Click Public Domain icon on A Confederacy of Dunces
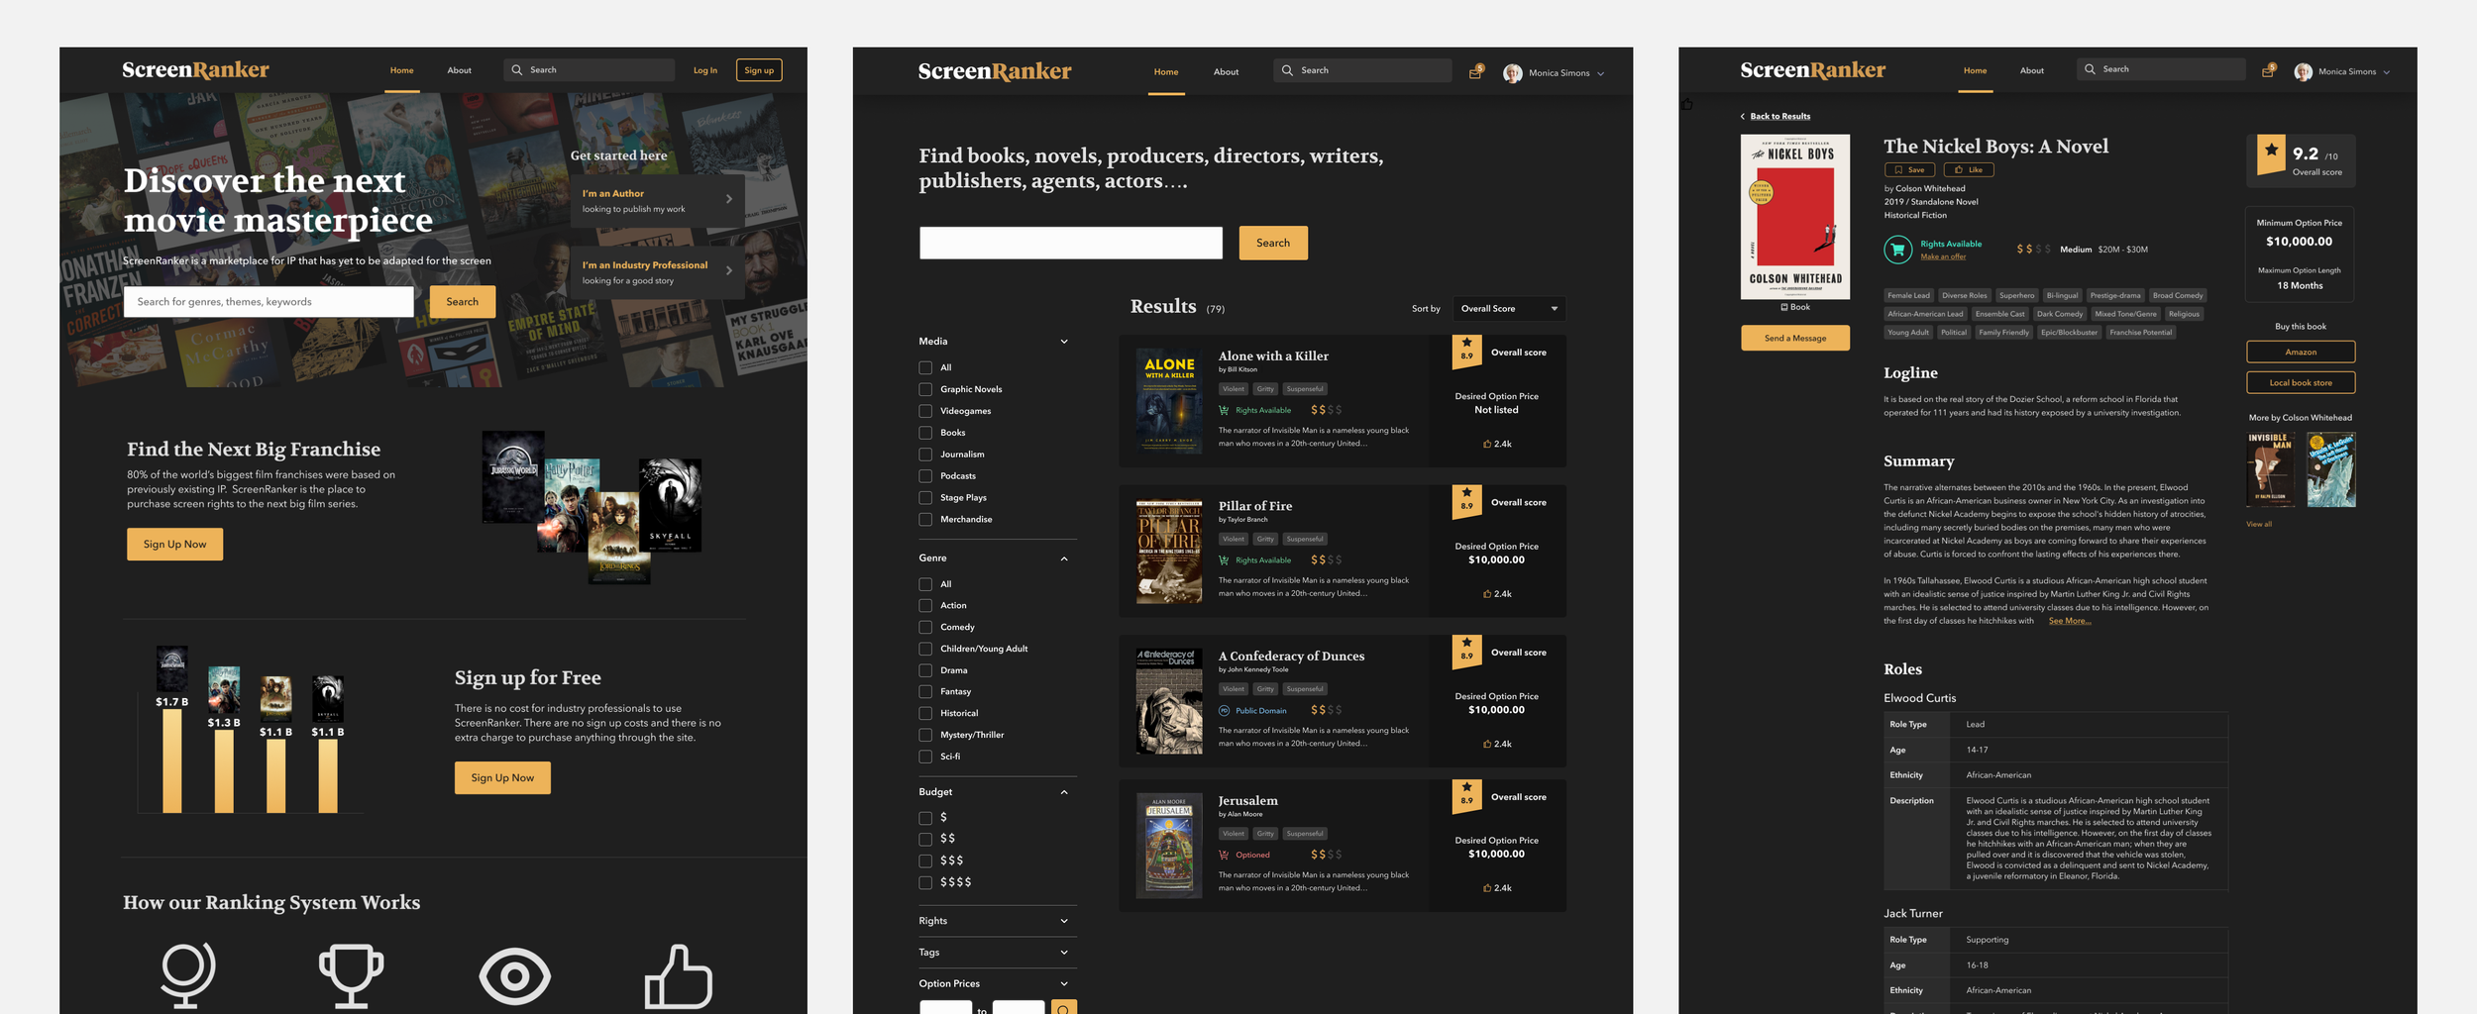2477x1014 pixels. point(1224,710)
